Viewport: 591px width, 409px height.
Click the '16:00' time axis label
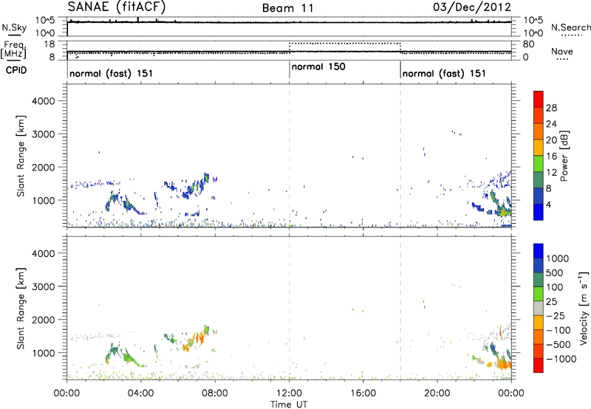point(363,393)
